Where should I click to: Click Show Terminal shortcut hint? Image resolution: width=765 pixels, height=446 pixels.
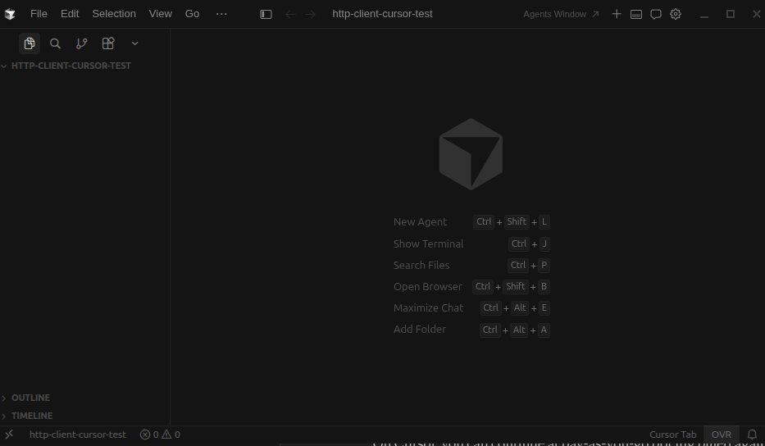coord(471,244)
